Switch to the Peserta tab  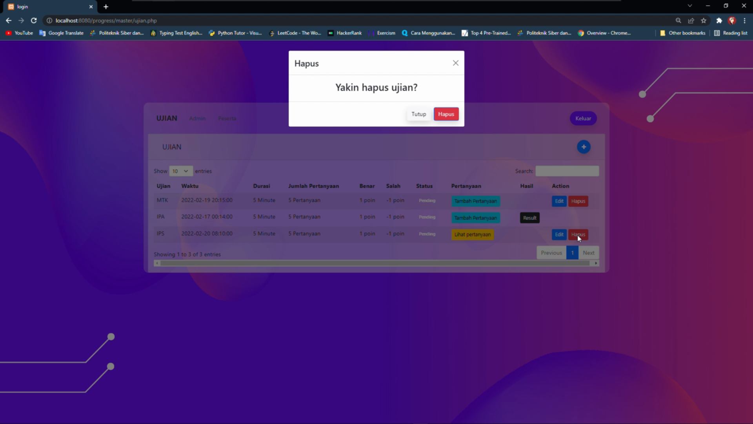[x=227, y=118]
